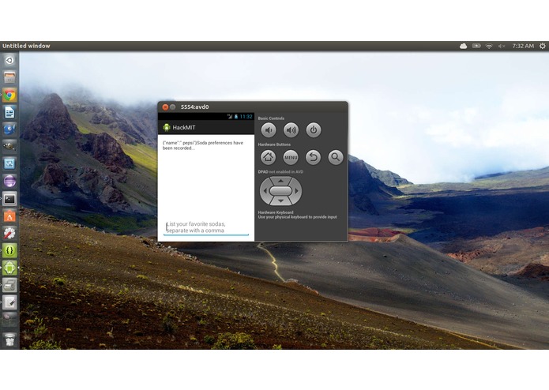The height and width of the screenshot is (390, 549).
Task: Open the text editor pencil icon in dock
Action: 9,302
